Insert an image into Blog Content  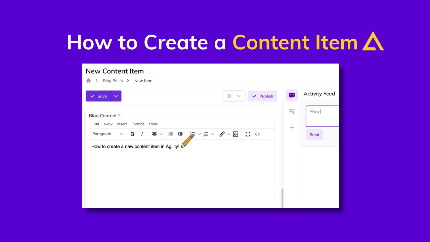pyautogui.click(x=235, y=134)
